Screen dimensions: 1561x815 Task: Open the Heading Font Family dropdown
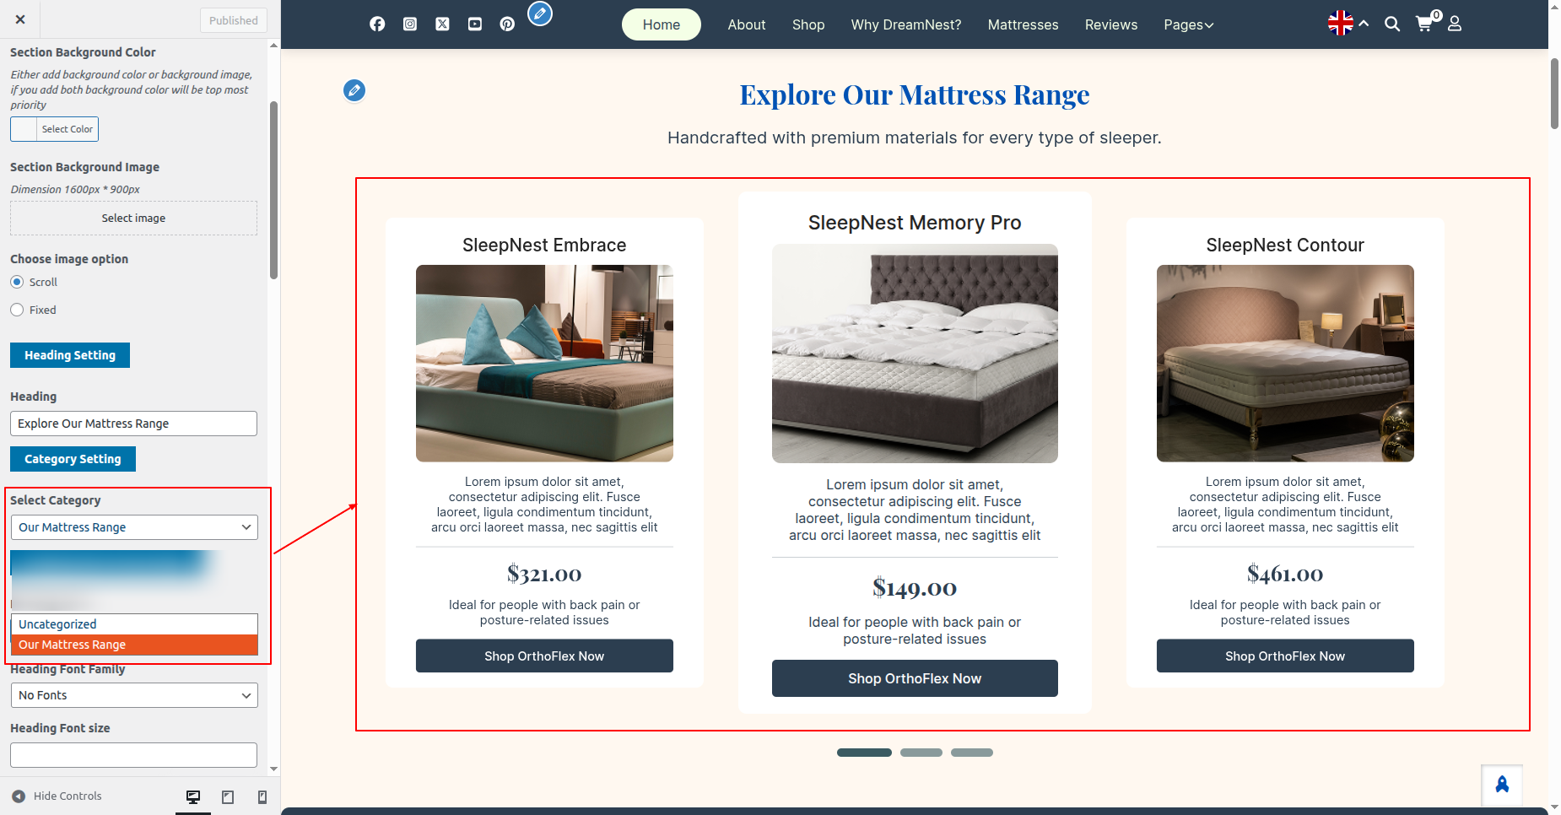[x=134, y=695]
